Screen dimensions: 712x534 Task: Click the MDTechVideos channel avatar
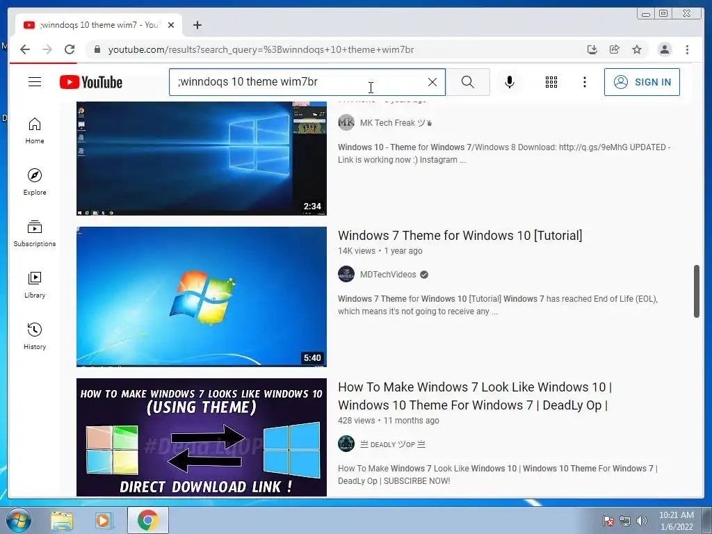346,274
